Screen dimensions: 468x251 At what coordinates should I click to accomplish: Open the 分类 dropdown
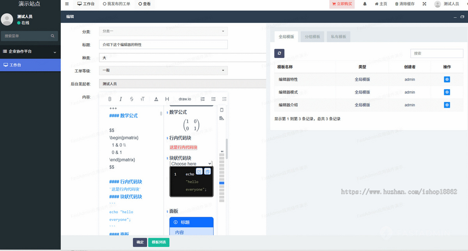click(x=163, y=31)
